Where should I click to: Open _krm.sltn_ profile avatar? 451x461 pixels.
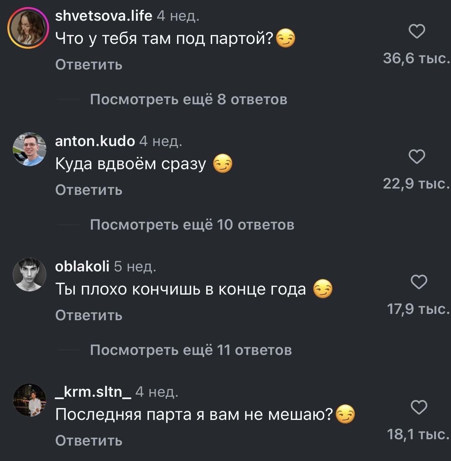coord(30,400)
